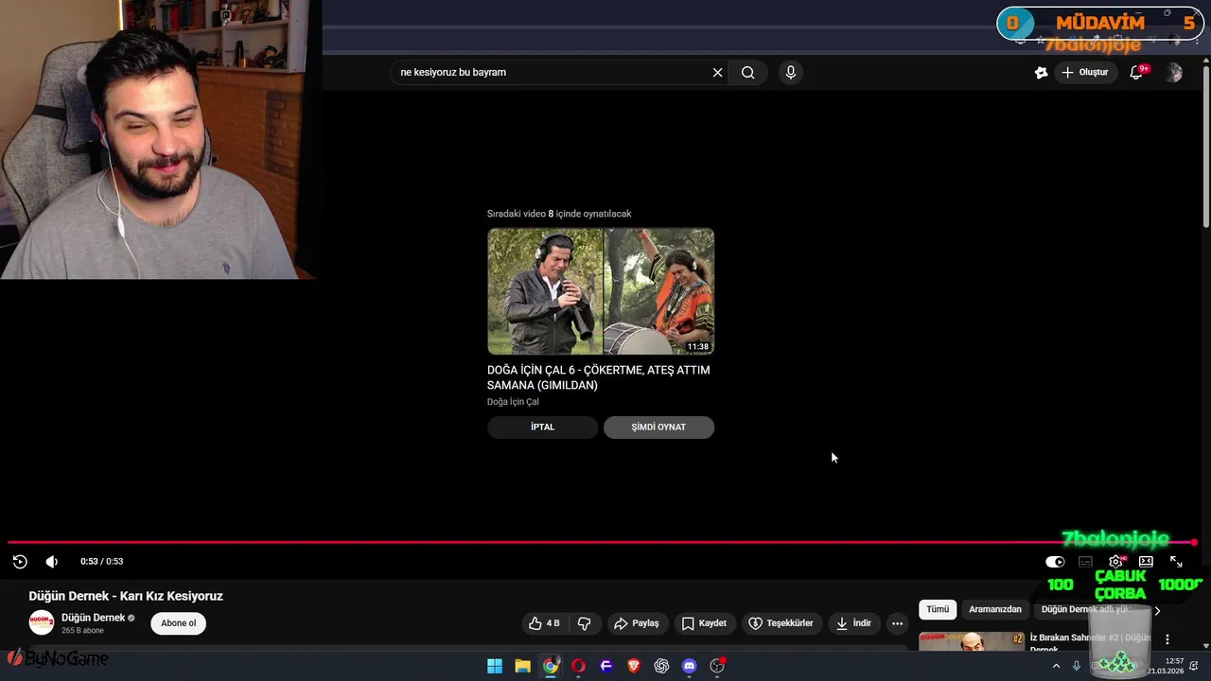Share the video via Paylaş
The width and height of the screenshot is (1211, 681).
coord(636,623)
